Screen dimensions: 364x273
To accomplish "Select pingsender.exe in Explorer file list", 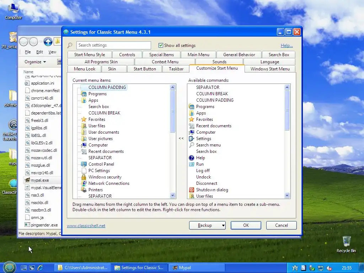I will coord(44,225).
